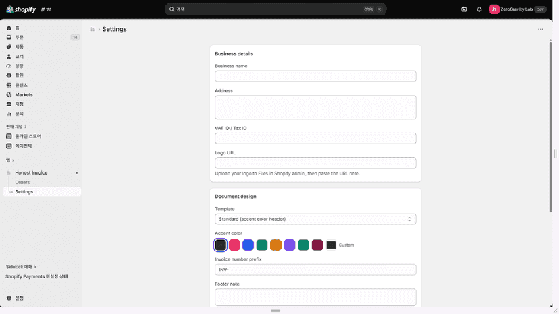The image size is (559, 314).
Task: Open the Custom color picker swatch
Action: (x=331, y=245)
